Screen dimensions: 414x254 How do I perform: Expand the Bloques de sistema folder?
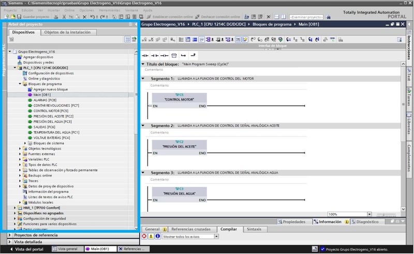click(25, 143)
